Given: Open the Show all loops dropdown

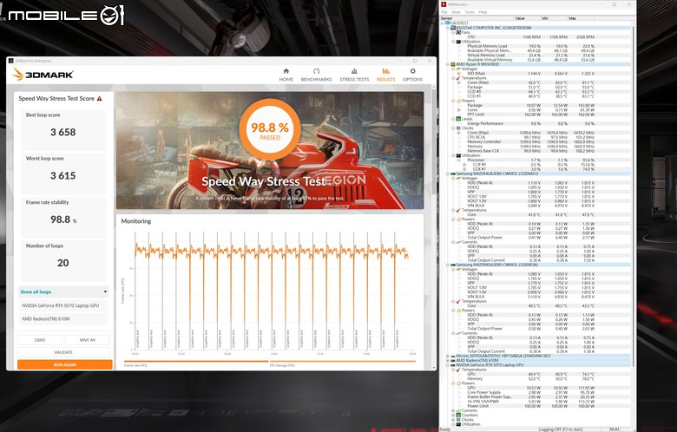Looking at the screenshot, I should tap(63, 291).
